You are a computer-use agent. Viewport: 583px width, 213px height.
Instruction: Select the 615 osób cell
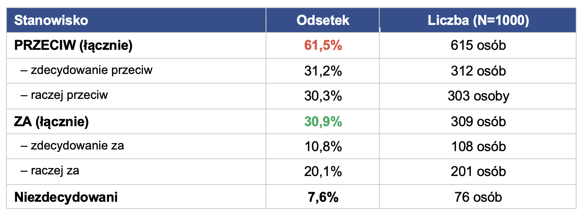tap(478, 45)
